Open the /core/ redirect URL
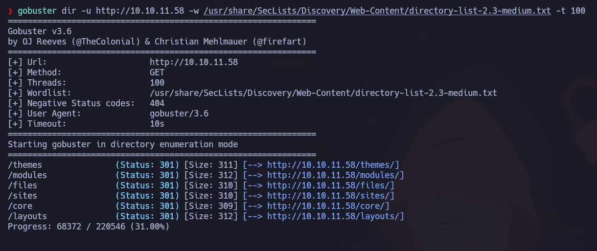Image resolution: width=597 pixels, height=251 pixels. point(328,206)
